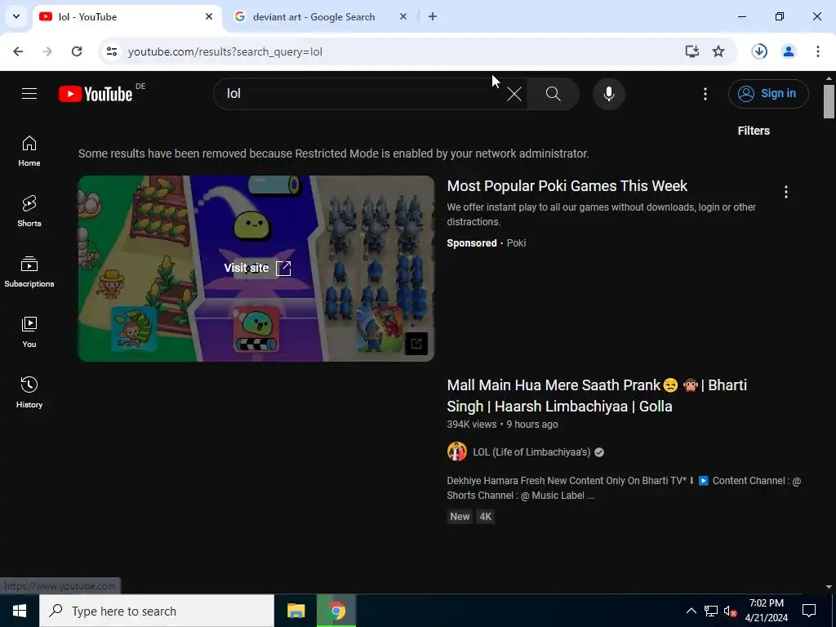Reload the current page
The height and width of the screenshot is (627, 836).
tap(77, 51)
